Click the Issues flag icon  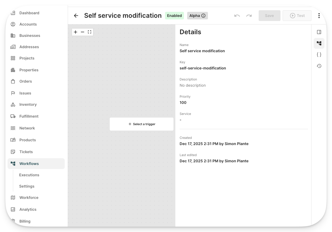coord(13,93)
